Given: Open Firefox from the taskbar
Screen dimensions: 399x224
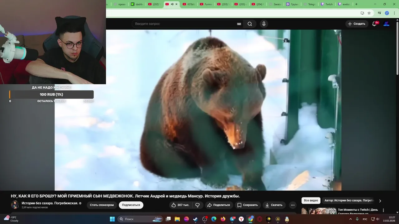Looking at the screenshot, I should (x=223, y=219).
